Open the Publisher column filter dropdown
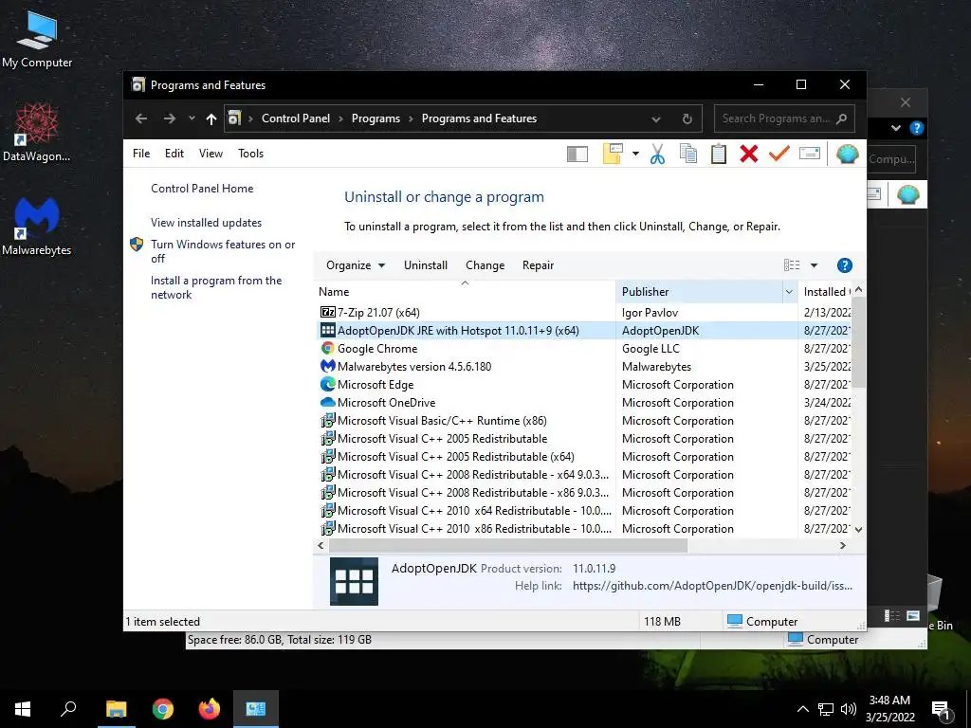Image resolution: width=971 pixels, height=728 pixels. click(x=789, y=292)
